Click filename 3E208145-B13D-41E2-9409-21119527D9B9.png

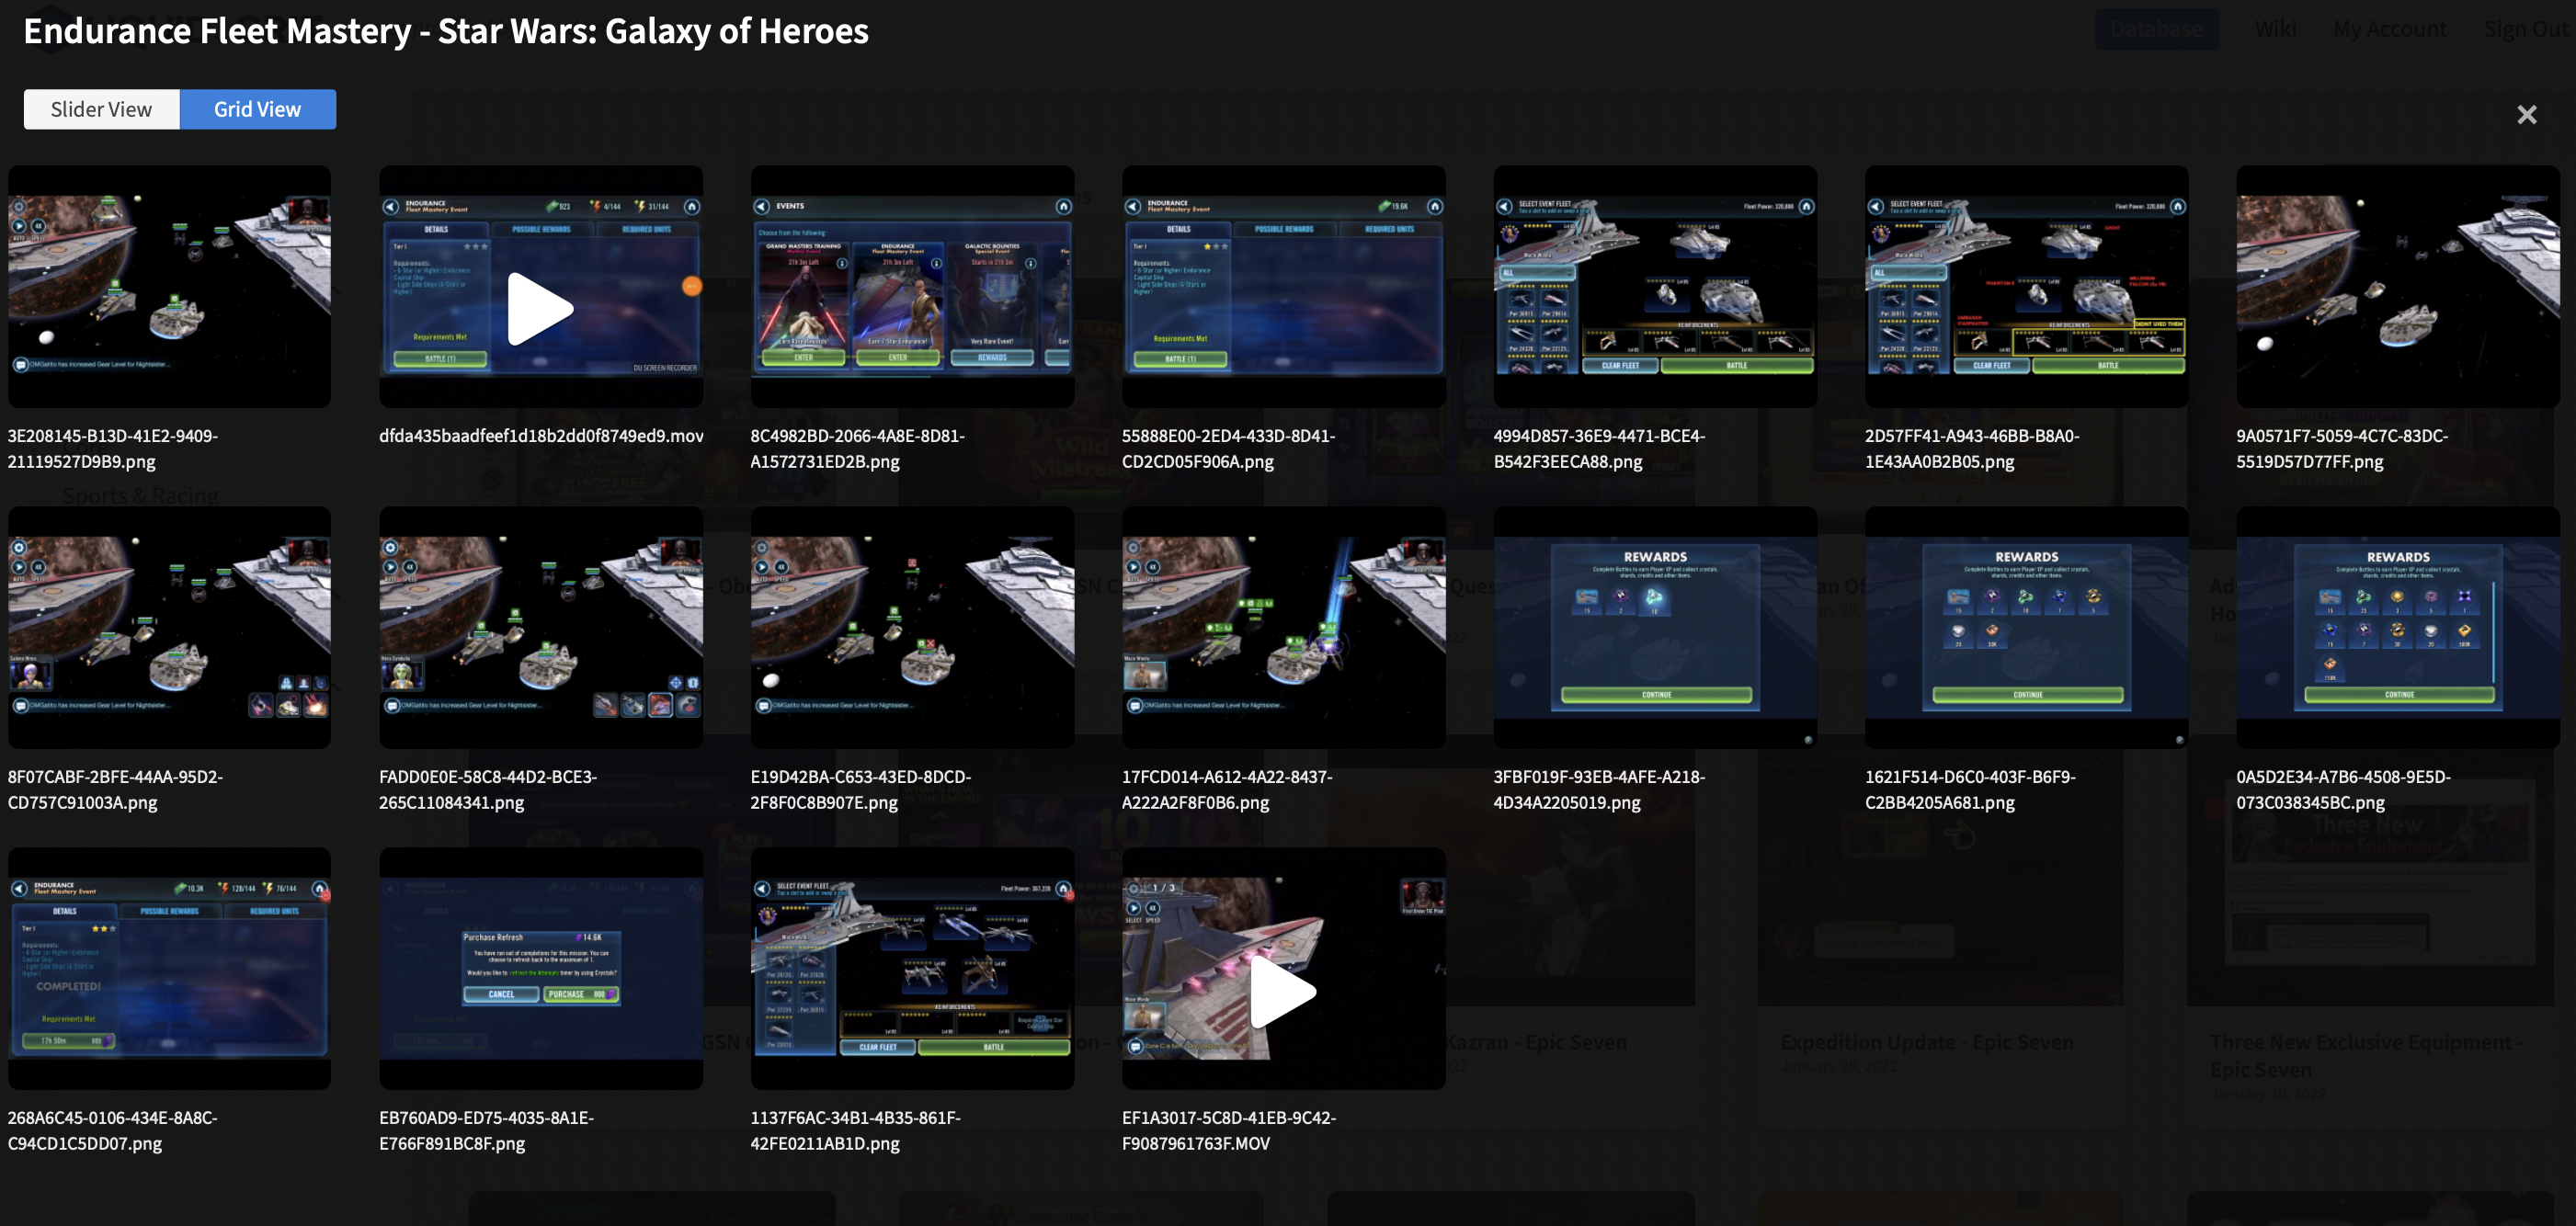[112, 448]
